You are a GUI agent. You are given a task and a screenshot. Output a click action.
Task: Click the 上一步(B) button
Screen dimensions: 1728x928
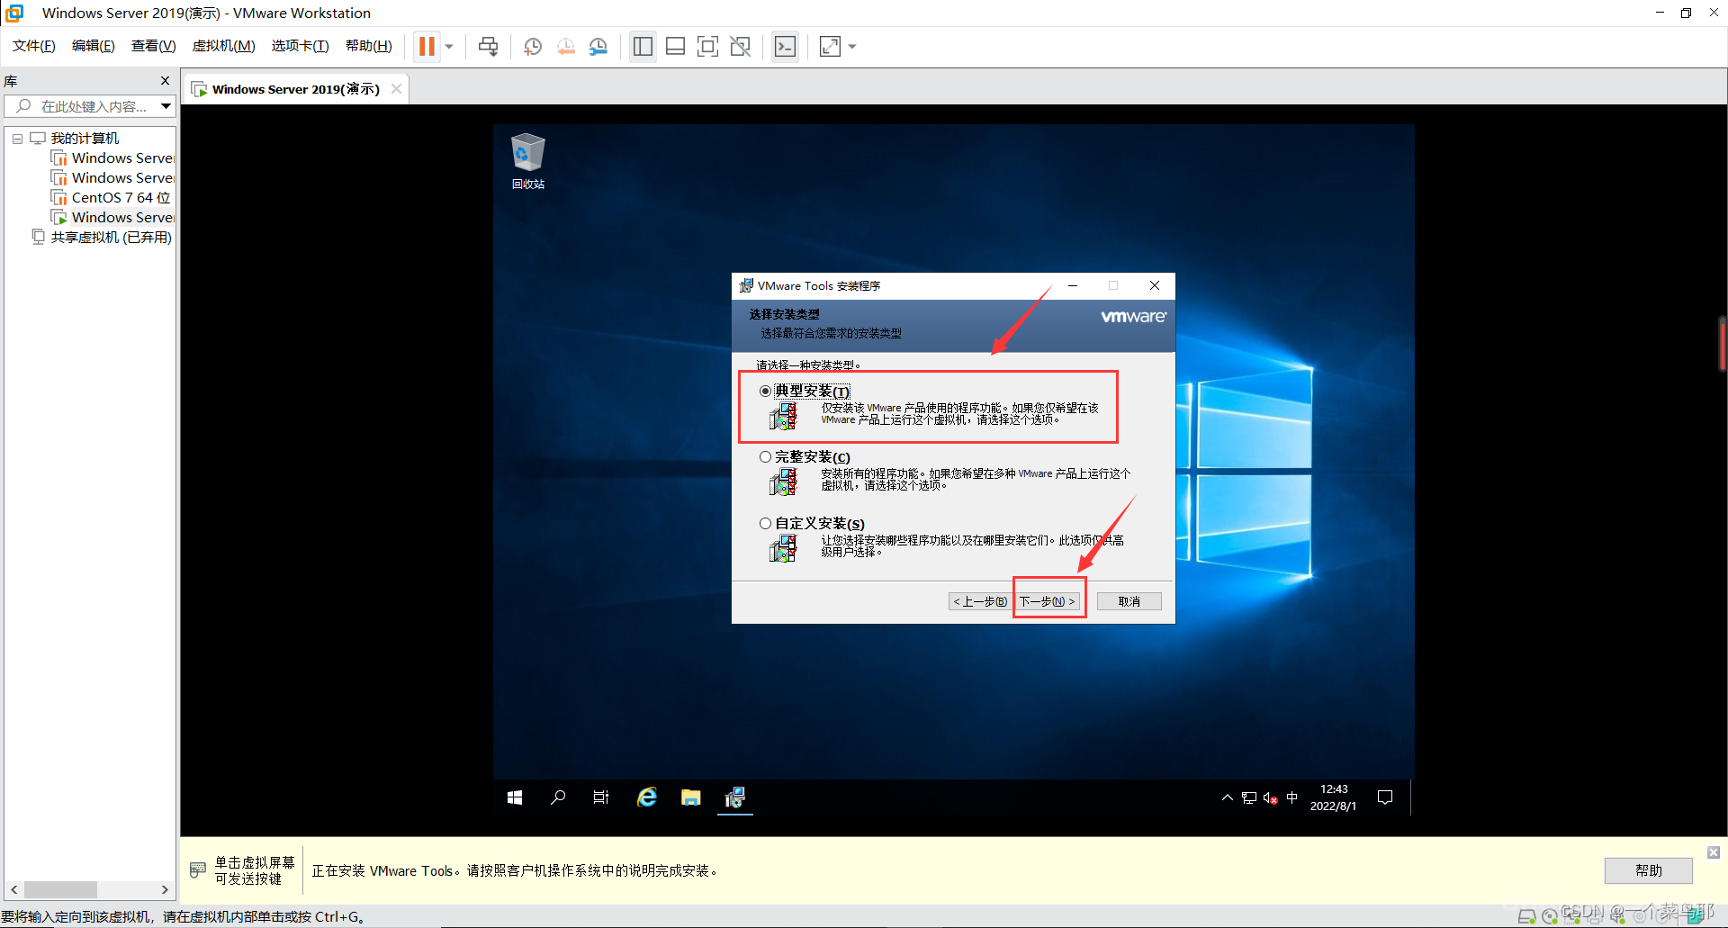(x=979, y=601)
